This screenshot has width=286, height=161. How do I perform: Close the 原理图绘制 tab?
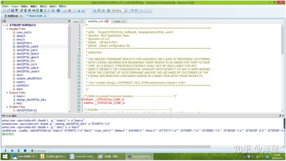(21, 16)
